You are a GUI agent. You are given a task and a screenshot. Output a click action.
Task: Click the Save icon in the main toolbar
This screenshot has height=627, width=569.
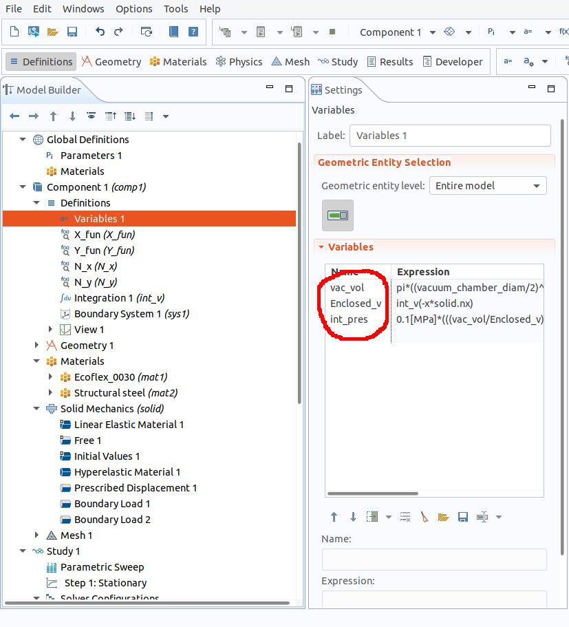pos(72,32)
